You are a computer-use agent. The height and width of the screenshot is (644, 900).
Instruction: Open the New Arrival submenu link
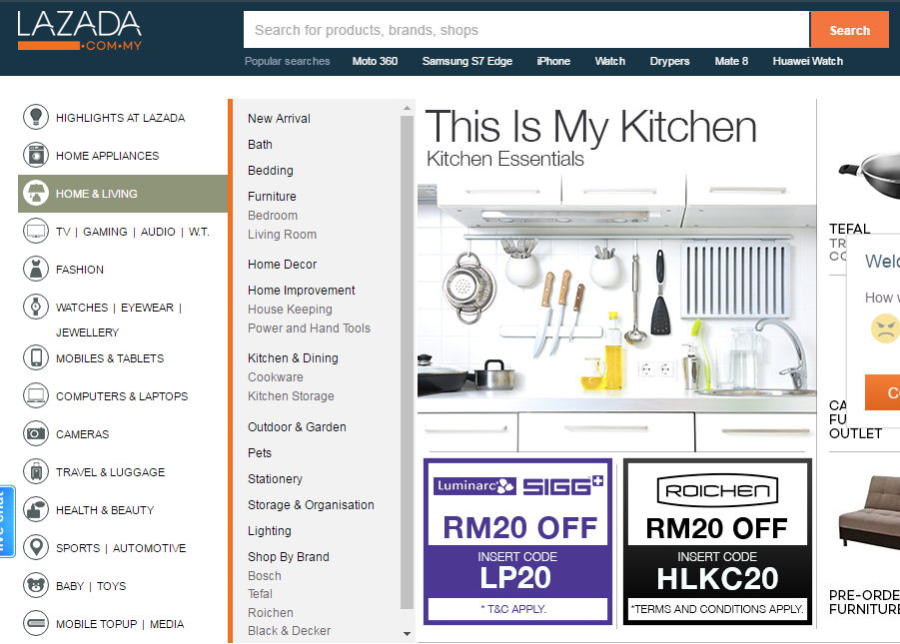click(279, 118)
